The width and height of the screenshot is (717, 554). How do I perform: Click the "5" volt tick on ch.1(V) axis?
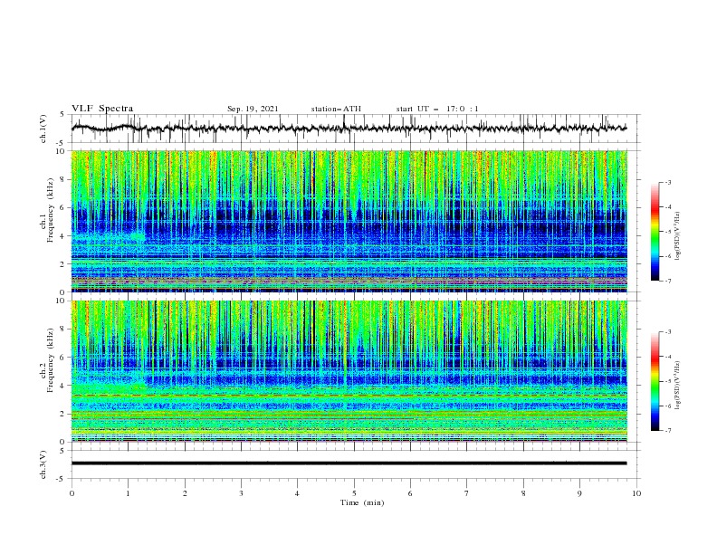63,115
